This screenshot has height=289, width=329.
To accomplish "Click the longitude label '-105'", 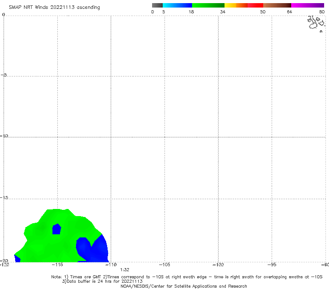I will coord(164,265).
